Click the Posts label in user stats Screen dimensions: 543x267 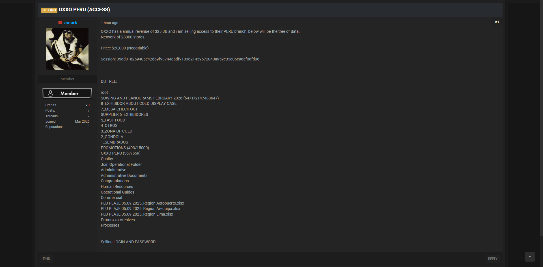pos(50,110)
